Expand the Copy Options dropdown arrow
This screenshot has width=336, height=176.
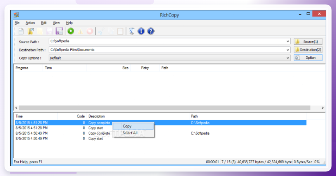(x=287, y=58)
